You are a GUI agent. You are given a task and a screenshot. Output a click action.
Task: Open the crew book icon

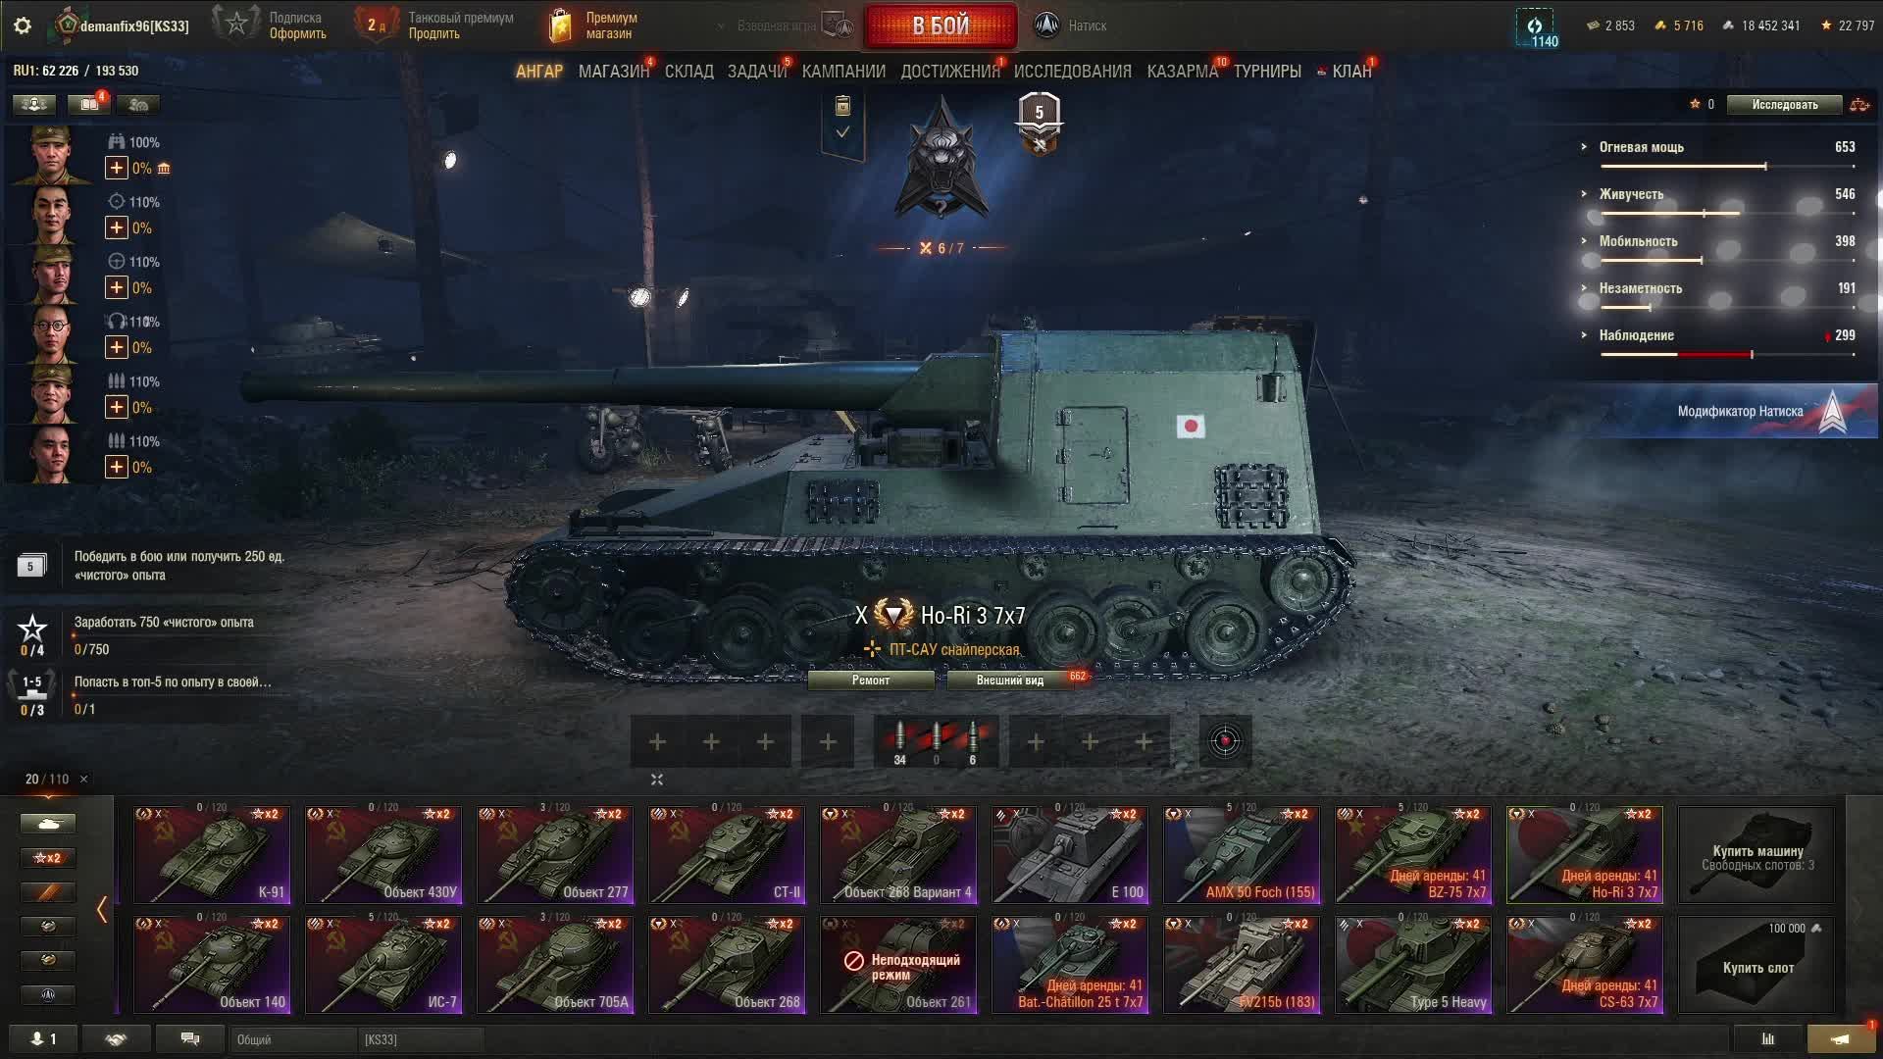click(88, 104)
